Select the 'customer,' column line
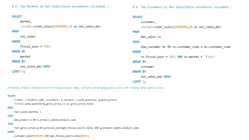 click(x=148, y=22)
